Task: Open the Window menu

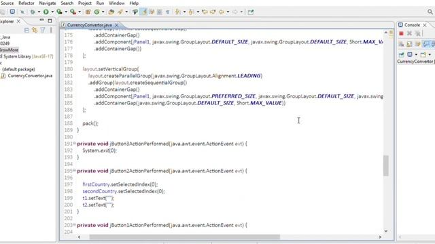Action: (x=116, y=3)
